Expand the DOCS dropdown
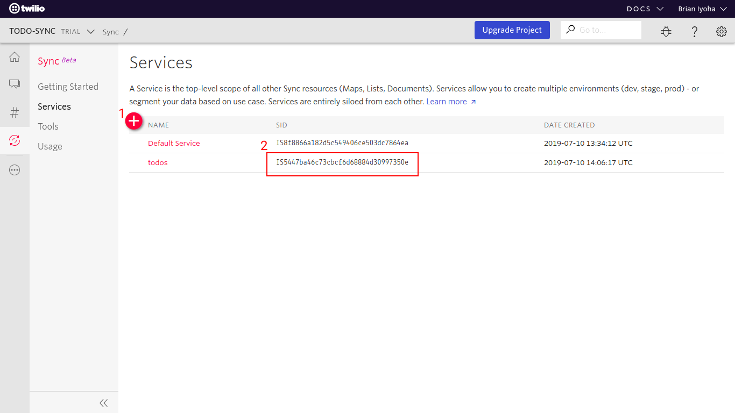This screenshot has height=413, width=735. click(x=645, y=9)
